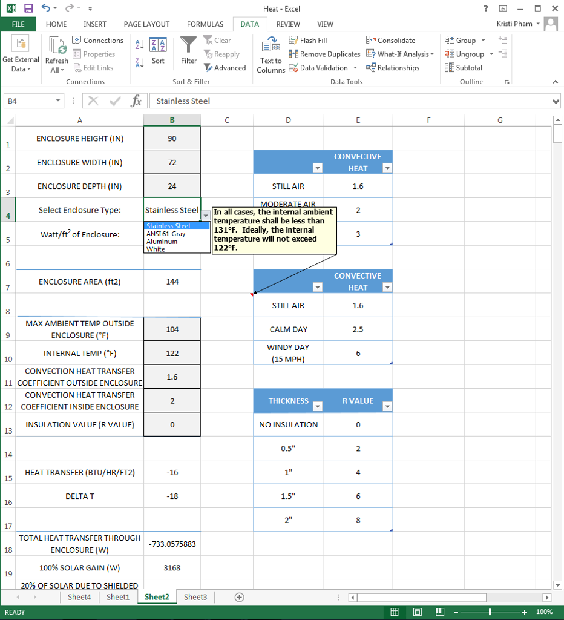564x620 pixels.
Task: Click Subtotal in Outline group
Action: pos(464,68)
